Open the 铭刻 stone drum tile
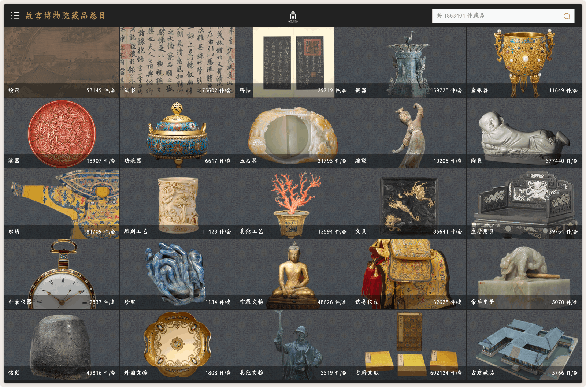Screen dimensions: 586x387 (x=62, y=345)
